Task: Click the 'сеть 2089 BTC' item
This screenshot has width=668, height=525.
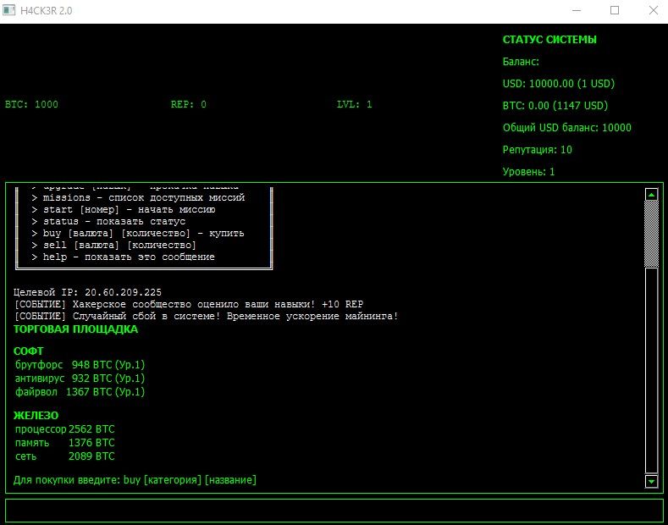Action: [x=64, y=456]
